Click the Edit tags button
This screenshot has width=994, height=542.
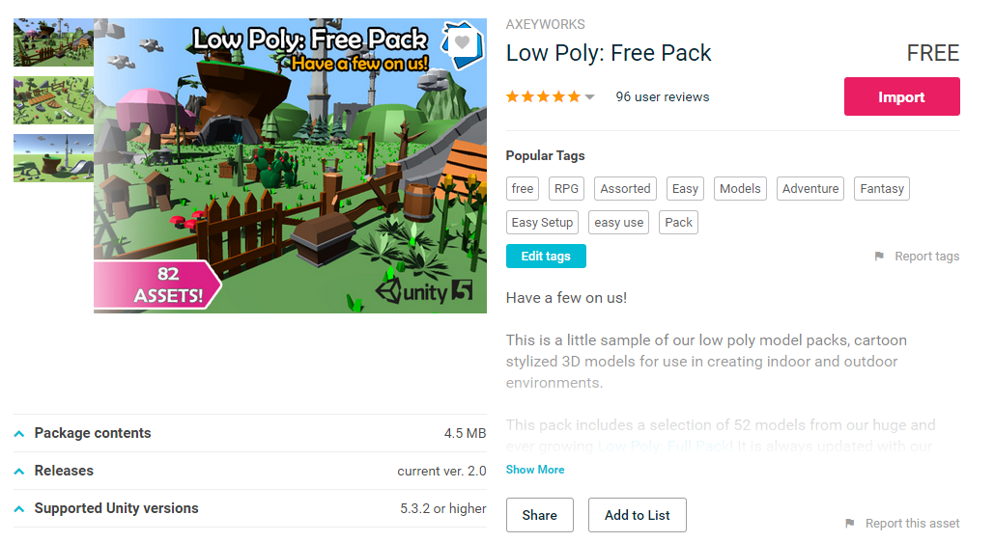pyautogui.click(x=546, y=256)
